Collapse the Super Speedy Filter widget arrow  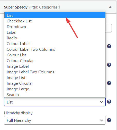[x=110, y=7]
